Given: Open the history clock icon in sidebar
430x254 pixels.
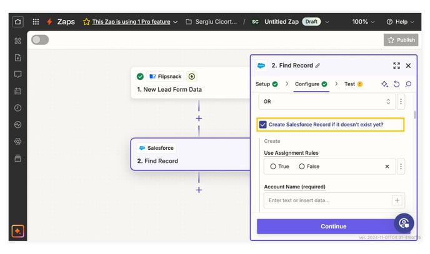Looking at the screenshot, I should 18,108.
